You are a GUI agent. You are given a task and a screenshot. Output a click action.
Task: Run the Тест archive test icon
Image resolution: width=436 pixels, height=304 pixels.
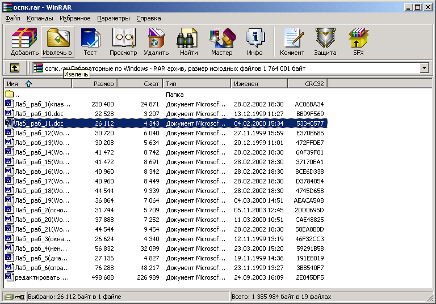(x=90, y=42)
